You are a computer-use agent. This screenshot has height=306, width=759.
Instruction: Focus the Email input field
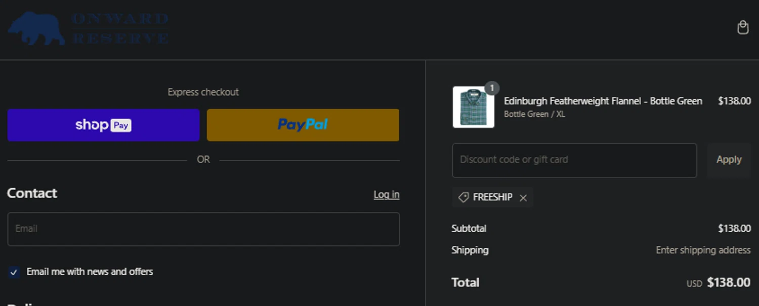(203, 229)
